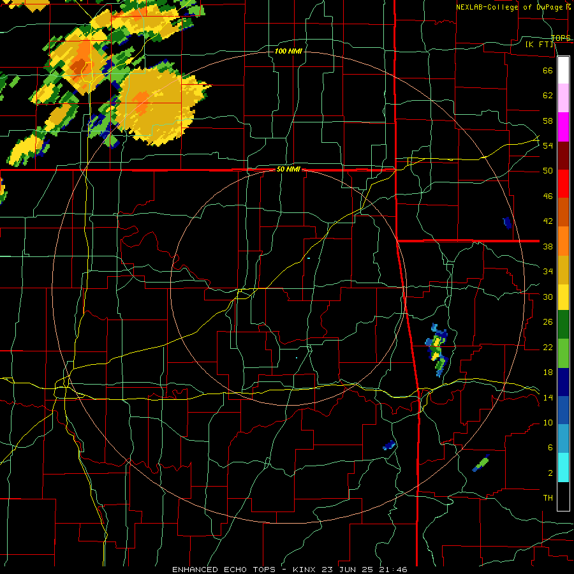Click the "NEXLAB-College of DuPage" credit text
The height and width of the screenshot is (574, 574).
tap(510, 7)
